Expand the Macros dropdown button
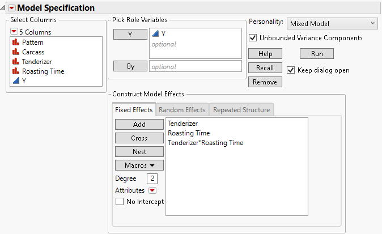 click(139, 165)
